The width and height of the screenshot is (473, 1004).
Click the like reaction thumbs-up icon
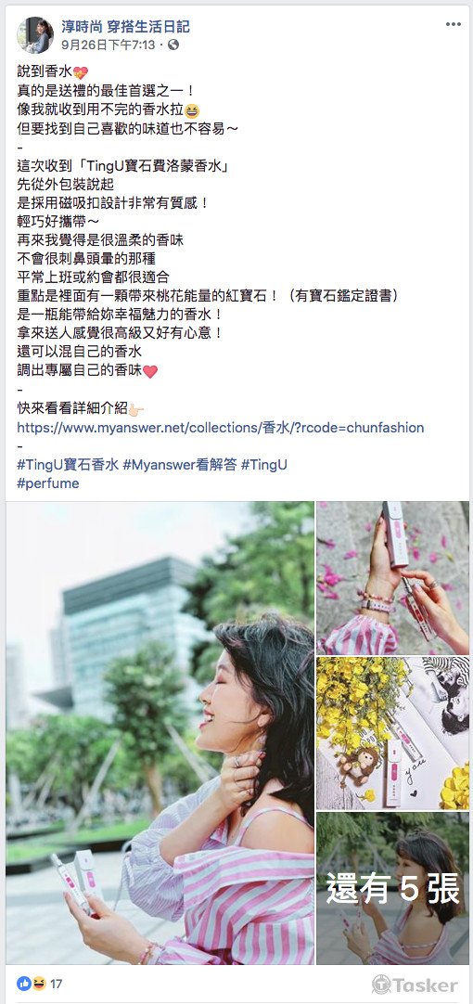click(x=24, y=983)
